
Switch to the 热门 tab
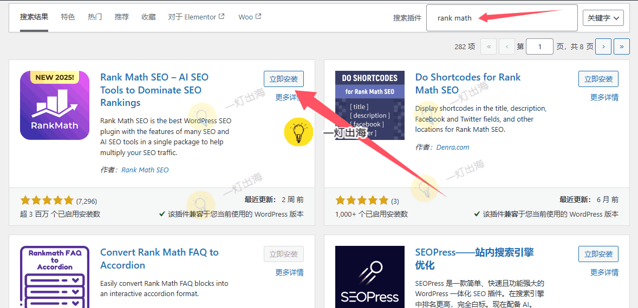tap(95, 17)
